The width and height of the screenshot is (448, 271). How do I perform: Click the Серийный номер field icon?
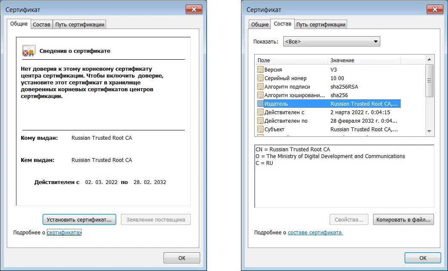[x=260, y=78]
